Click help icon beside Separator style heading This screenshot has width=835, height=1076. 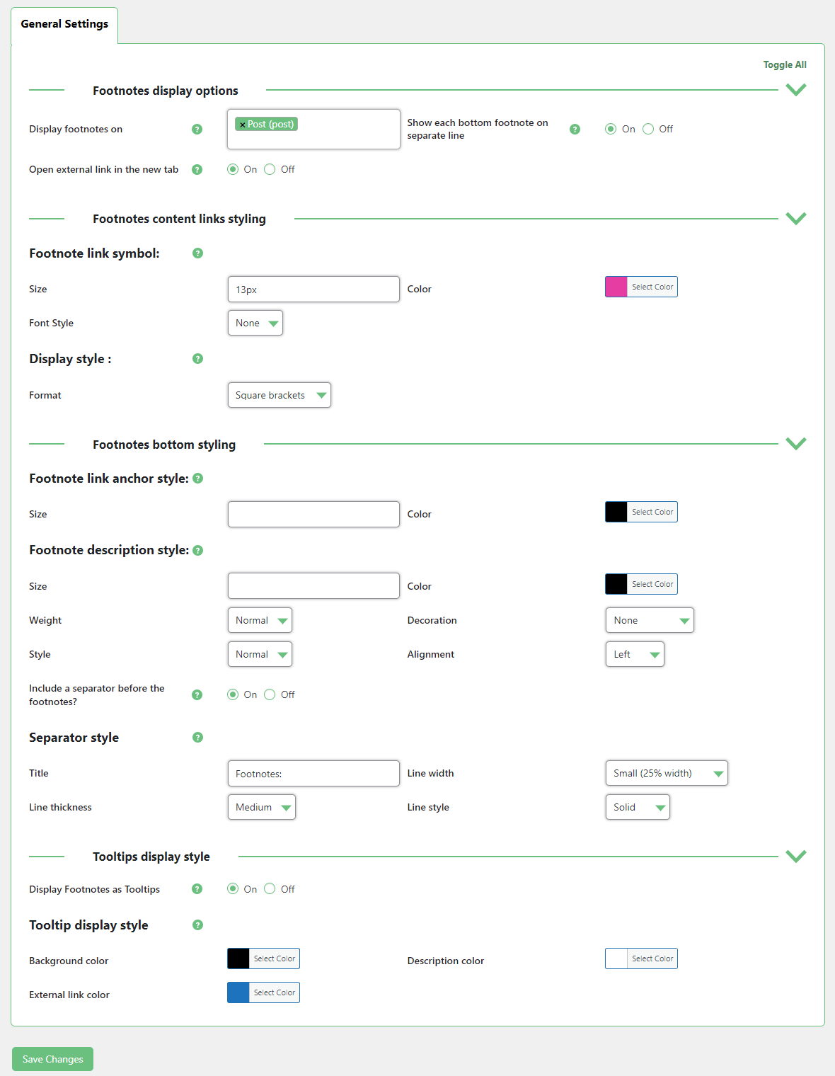pyautogui.click(x=198, y=738)
